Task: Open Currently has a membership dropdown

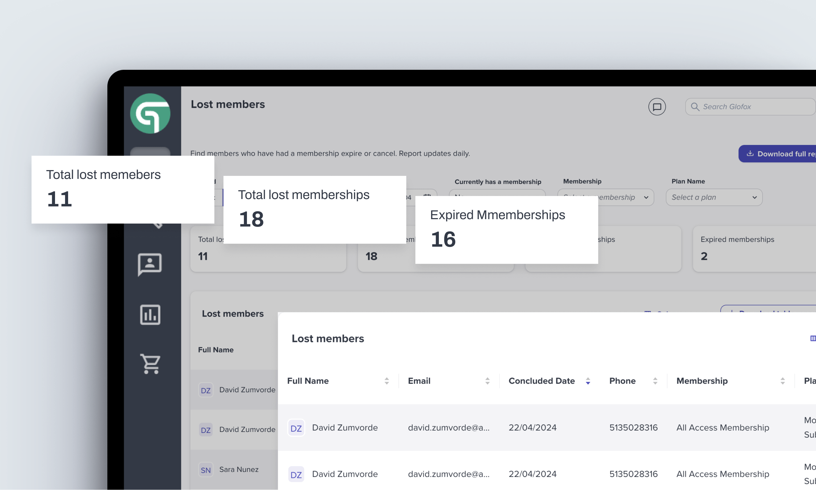Action: (x=497, y=193)
